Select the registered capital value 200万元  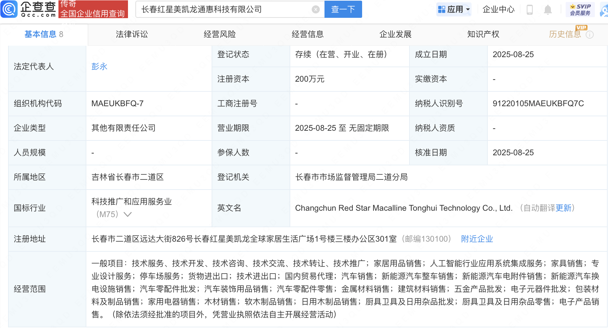tap(310, 79)
